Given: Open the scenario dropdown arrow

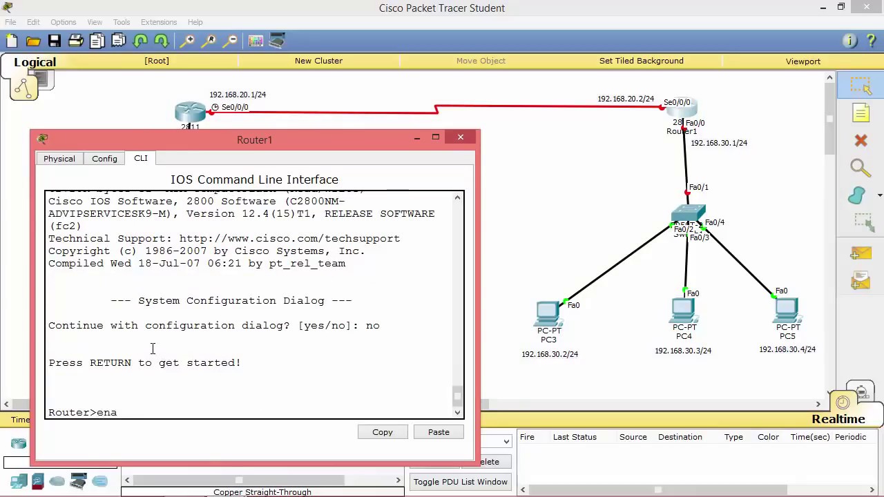Looking at the screenshot, I should 506,441.
